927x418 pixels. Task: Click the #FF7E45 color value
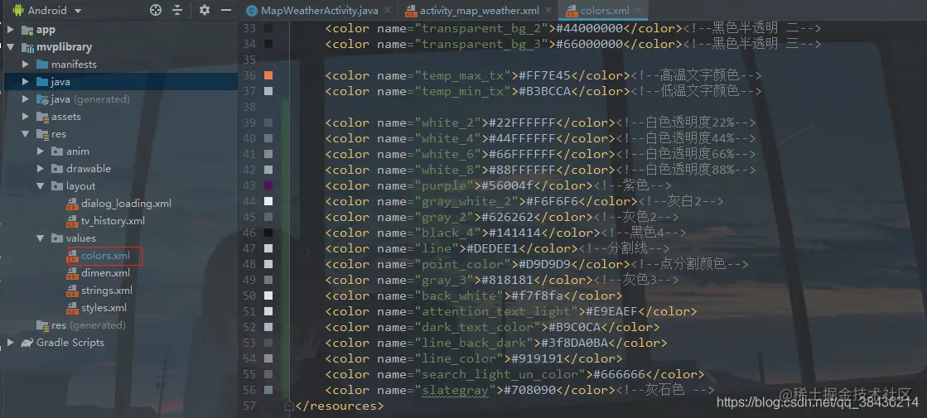(x=544, y=75)
